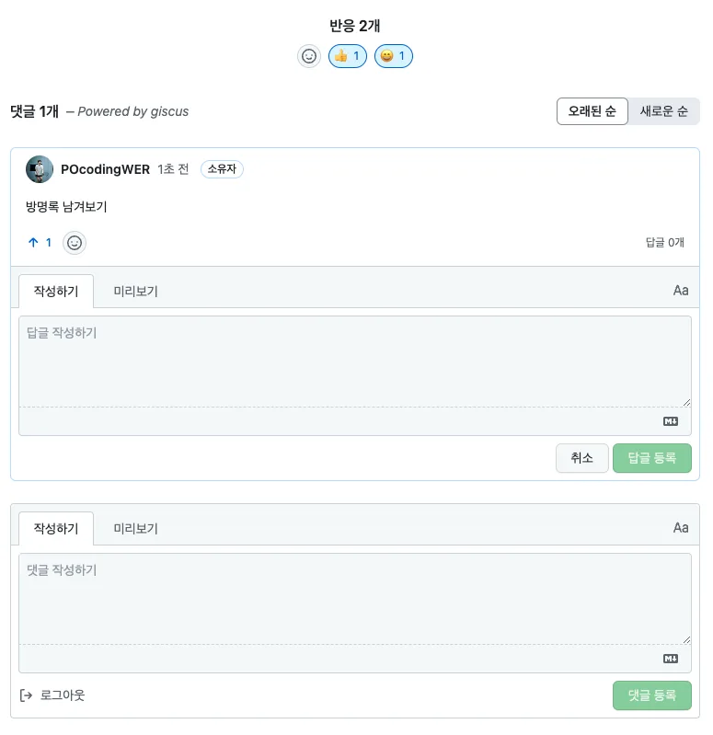Focus the 댓글 작성하기 text area
Viewport: 713px width, 735px height.
pos(355,599)
